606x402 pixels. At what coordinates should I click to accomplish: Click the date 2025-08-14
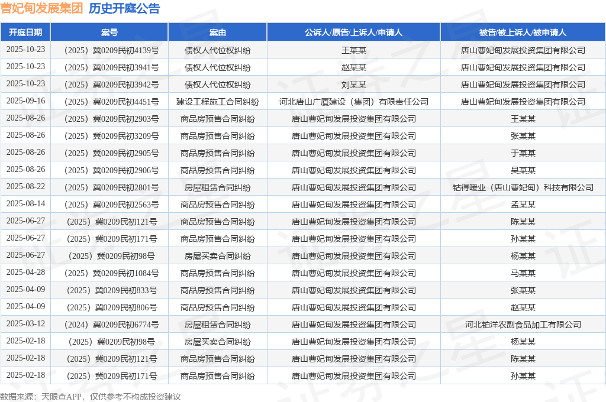(x=25, y=203)
